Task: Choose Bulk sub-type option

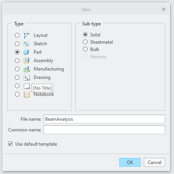Action: click(85, 49)
